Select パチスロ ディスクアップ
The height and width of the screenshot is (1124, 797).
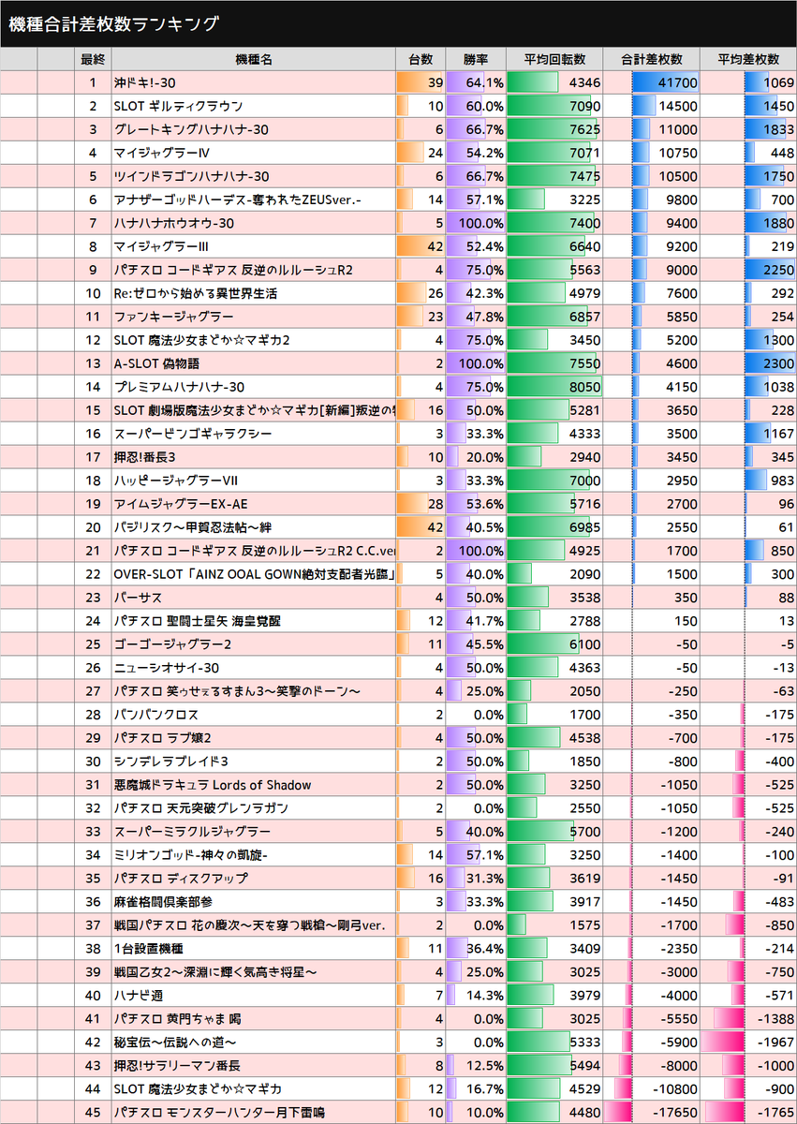tap(181, 879)
